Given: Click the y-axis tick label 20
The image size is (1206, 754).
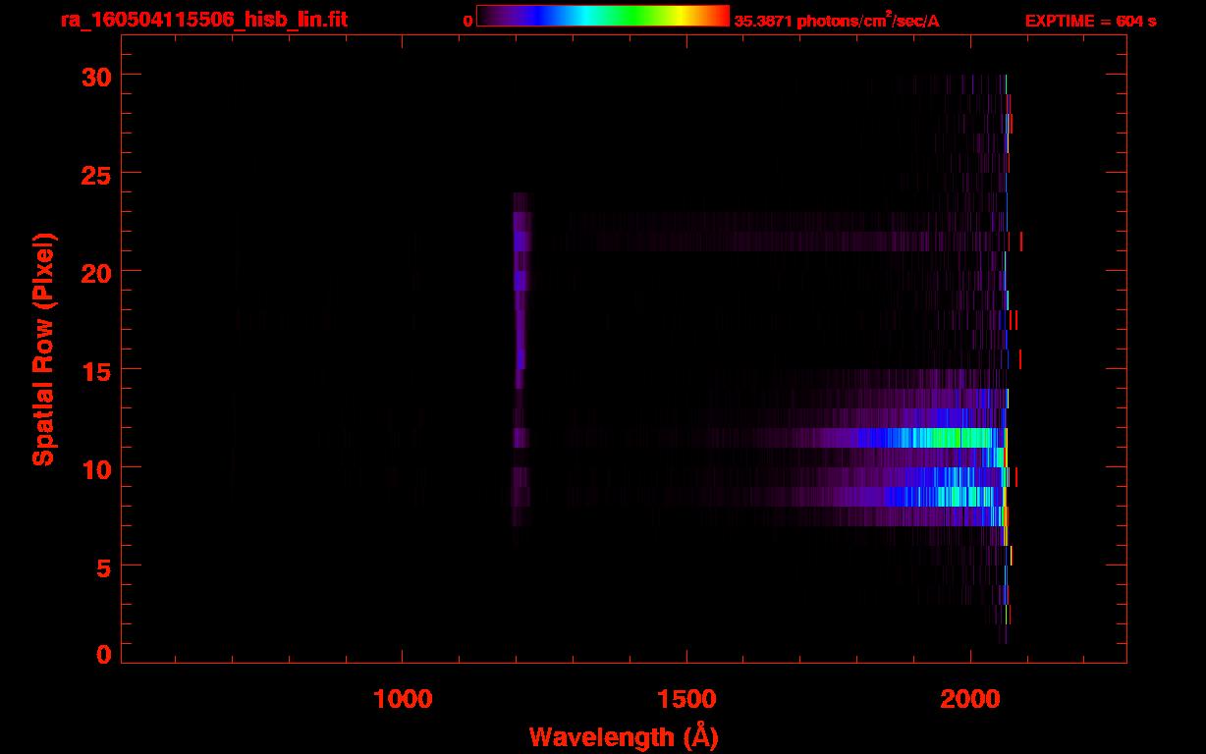Looking at the screenshot, I should [97, 272].
